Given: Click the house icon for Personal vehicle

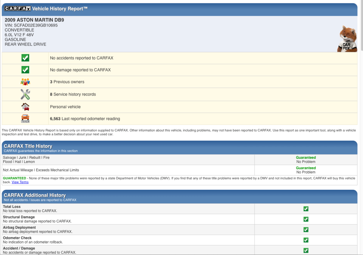Looking at the screenshot, I should pyautogui.click(x=25, y=107).
